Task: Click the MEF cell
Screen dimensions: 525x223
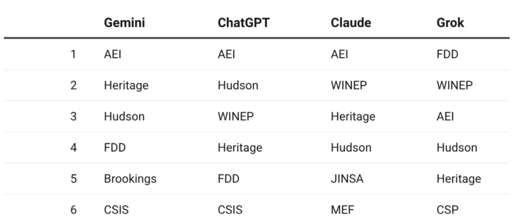Action: coord(340,209)
